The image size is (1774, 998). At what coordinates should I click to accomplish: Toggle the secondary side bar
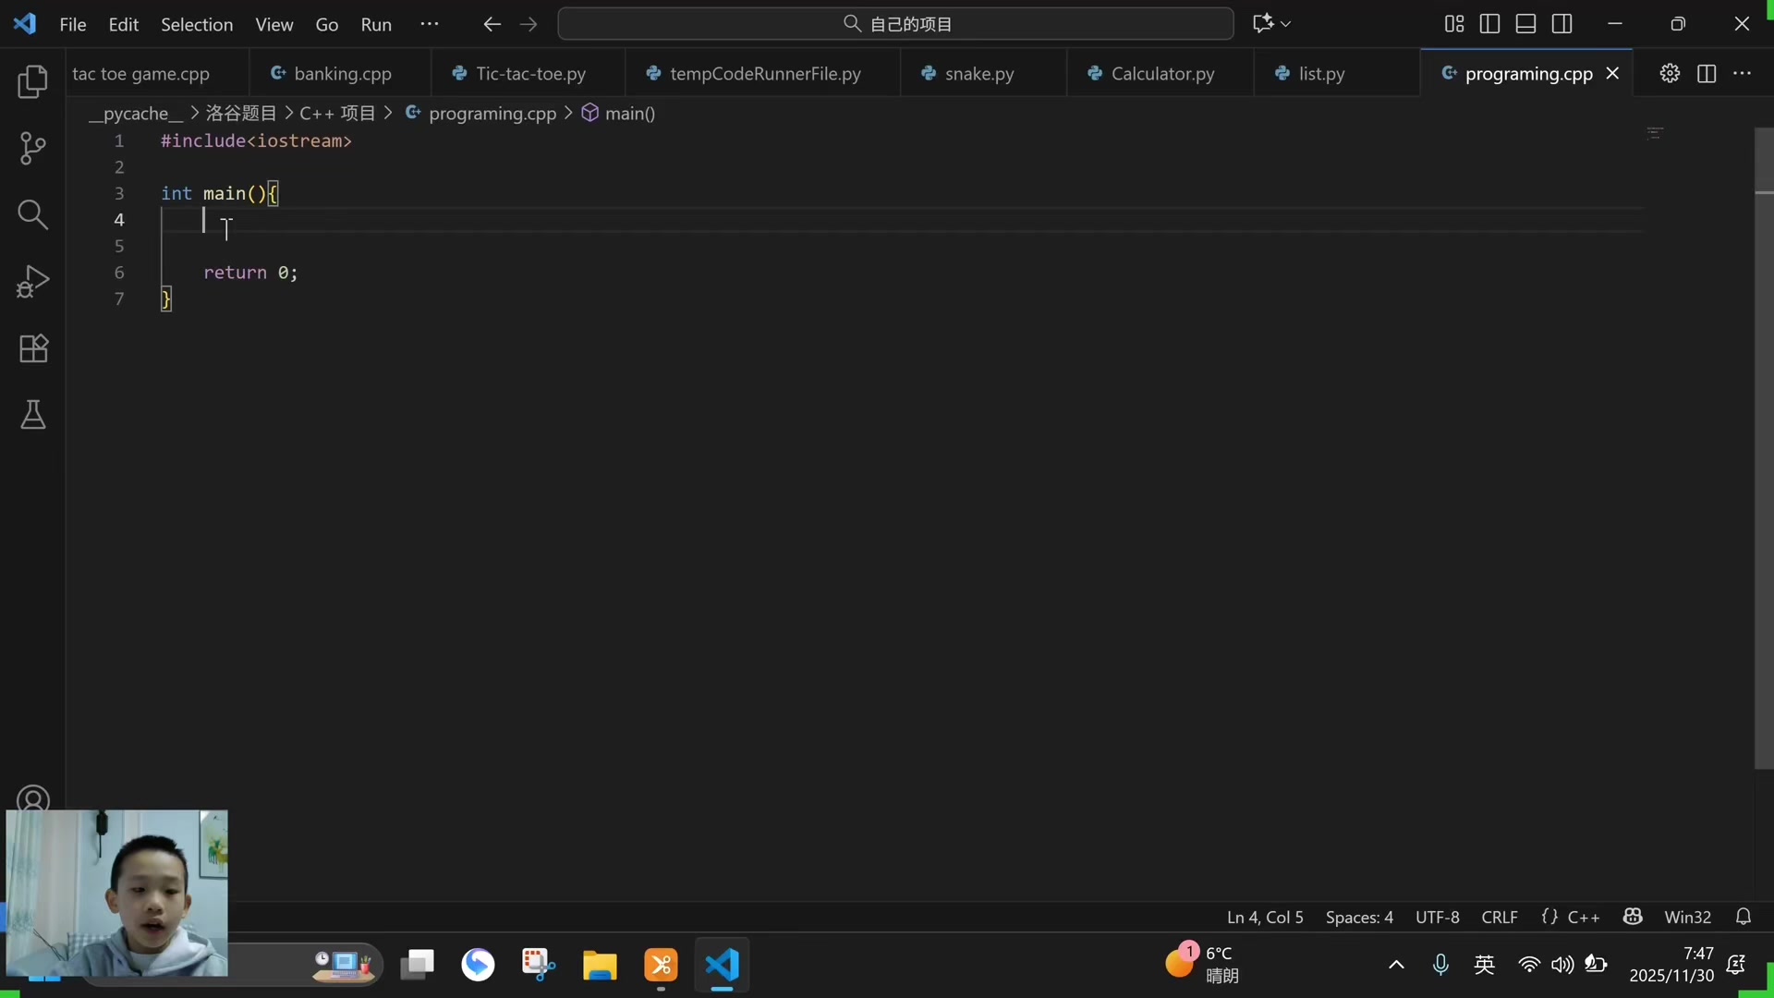[1562, 24]
